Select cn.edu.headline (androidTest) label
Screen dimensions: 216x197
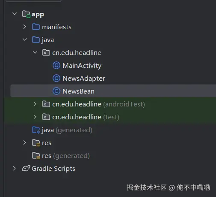(x=98, y=104)
